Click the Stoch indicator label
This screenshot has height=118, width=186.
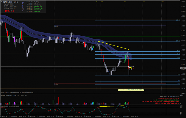coord(10,106)
